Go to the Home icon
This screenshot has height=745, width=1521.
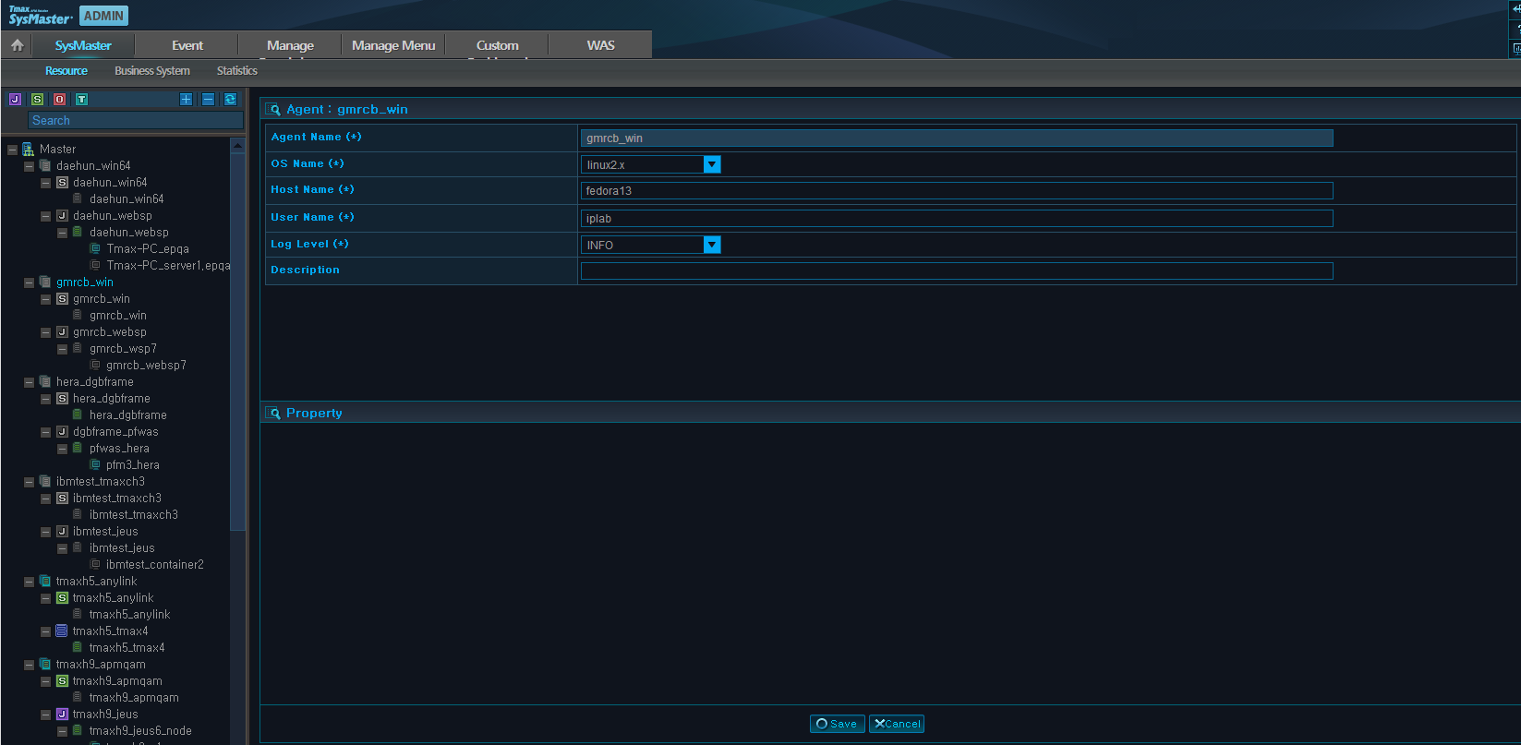click(x=17, y=44)
